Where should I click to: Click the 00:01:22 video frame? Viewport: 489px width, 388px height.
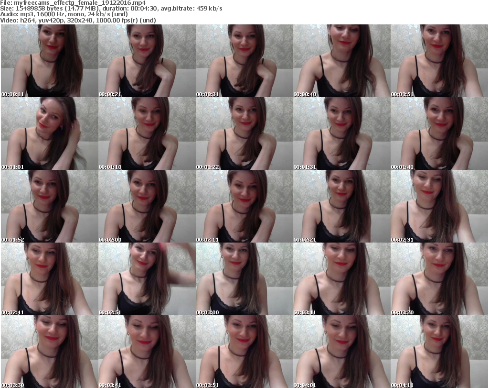click(x=244, y=133)
